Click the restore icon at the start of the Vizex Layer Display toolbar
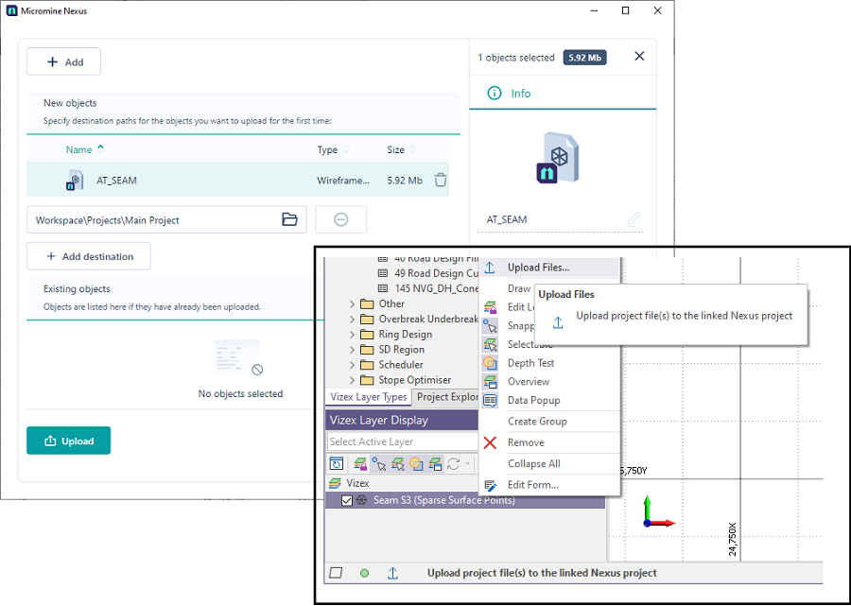 click(337, 464)
